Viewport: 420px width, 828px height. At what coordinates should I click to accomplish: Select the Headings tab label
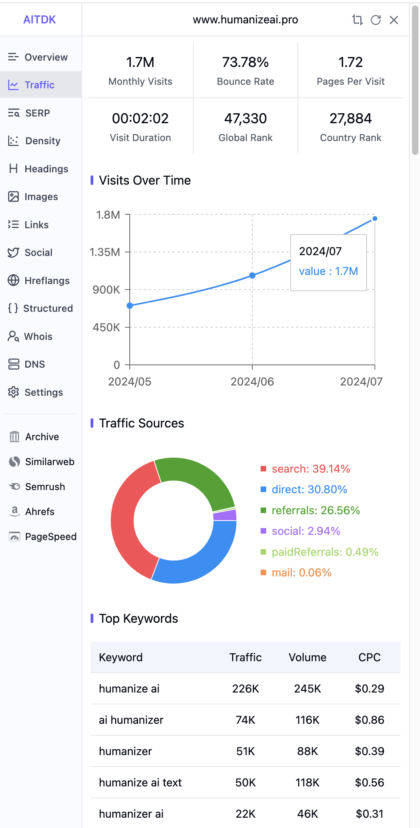[x=46, y=169]
